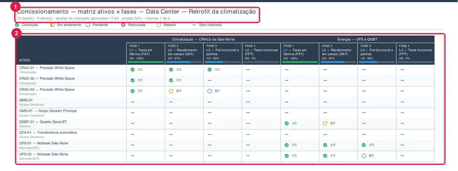This screenshot has height=171, width=458.
Task: Click Energia FASE 4 empty progress bar
Action: point(415,62)
